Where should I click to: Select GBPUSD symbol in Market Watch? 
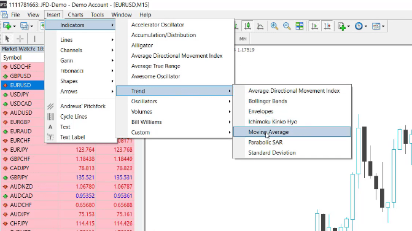coord(20,76)
